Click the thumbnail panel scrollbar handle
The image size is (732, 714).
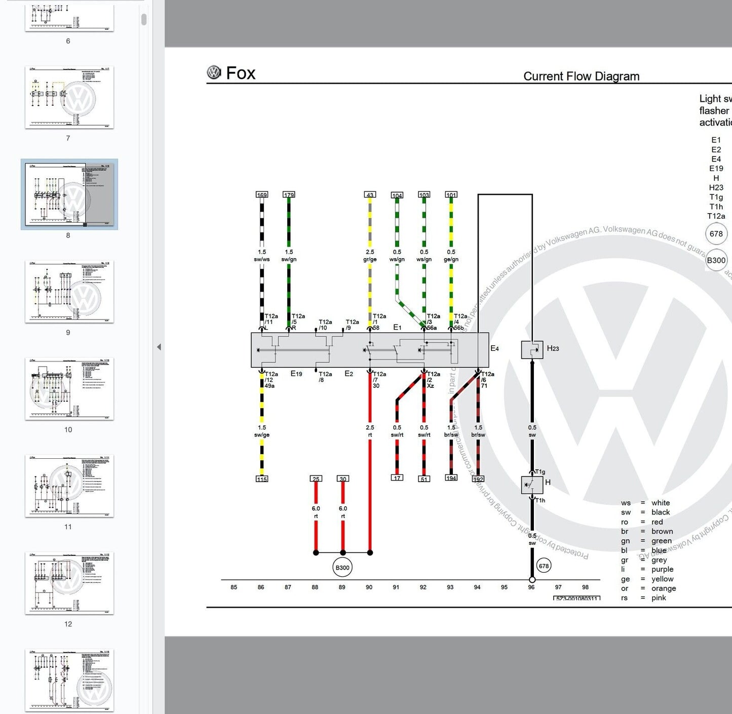tap(144, 19)
